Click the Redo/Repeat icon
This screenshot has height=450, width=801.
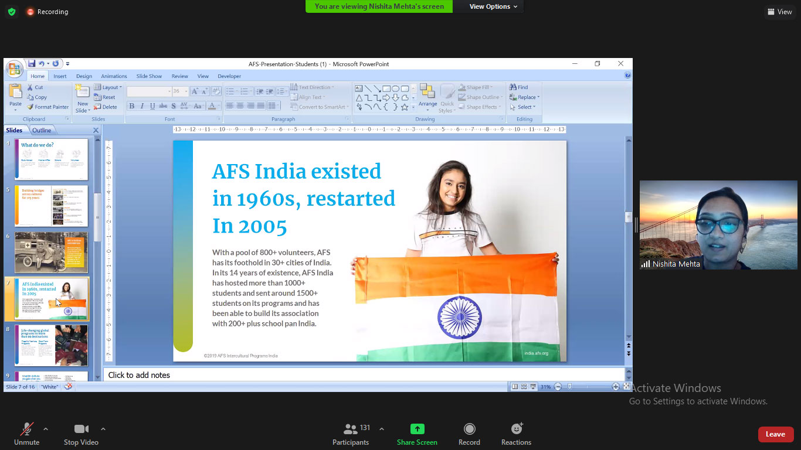point(56,64)
